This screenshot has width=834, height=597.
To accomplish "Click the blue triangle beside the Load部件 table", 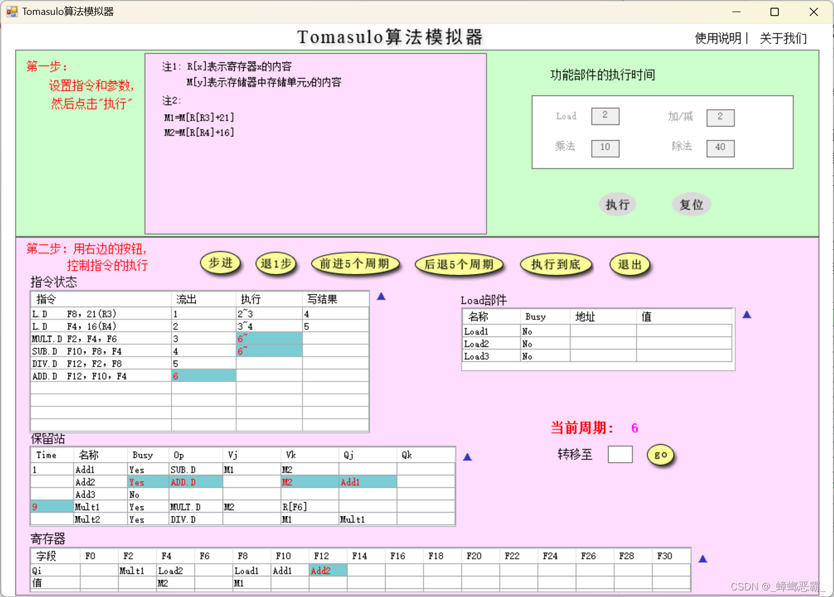I will coord(747,315).
